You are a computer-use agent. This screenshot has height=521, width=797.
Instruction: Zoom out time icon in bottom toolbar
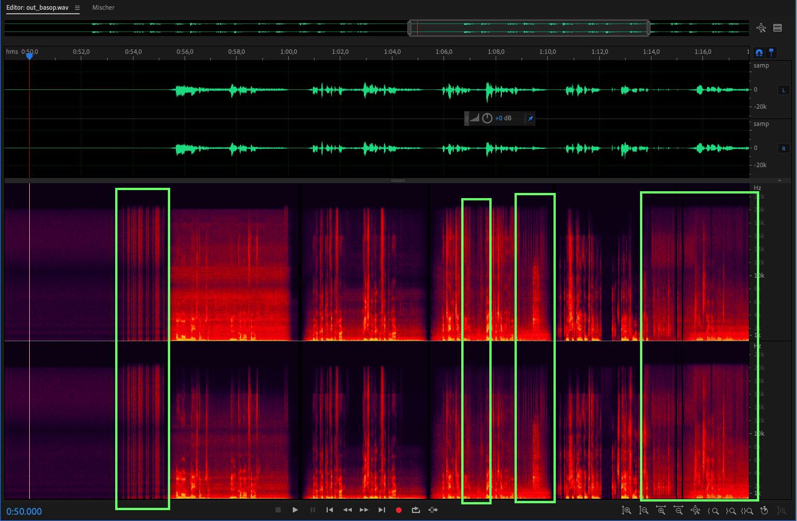(678, 510)
